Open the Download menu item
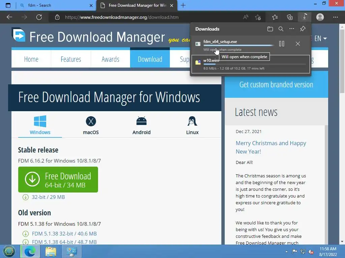The height and width of the screenshot is (258, 345). [150, 58]
